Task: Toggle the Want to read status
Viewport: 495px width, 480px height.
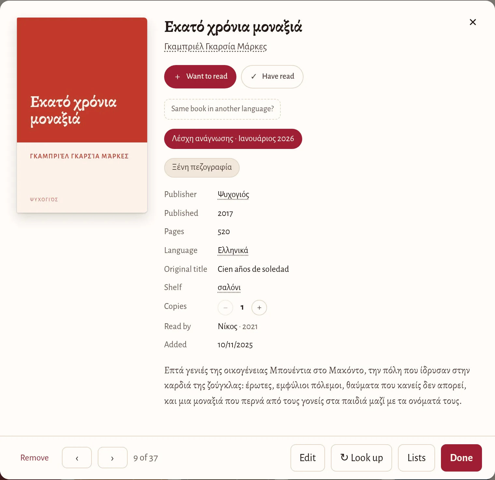Action: 200,77
